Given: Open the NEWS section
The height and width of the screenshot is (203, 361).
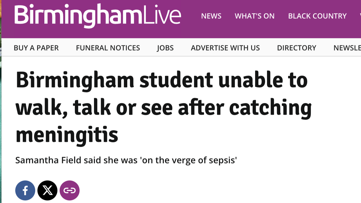Looking at the screenshot, I should click(211, 16).
